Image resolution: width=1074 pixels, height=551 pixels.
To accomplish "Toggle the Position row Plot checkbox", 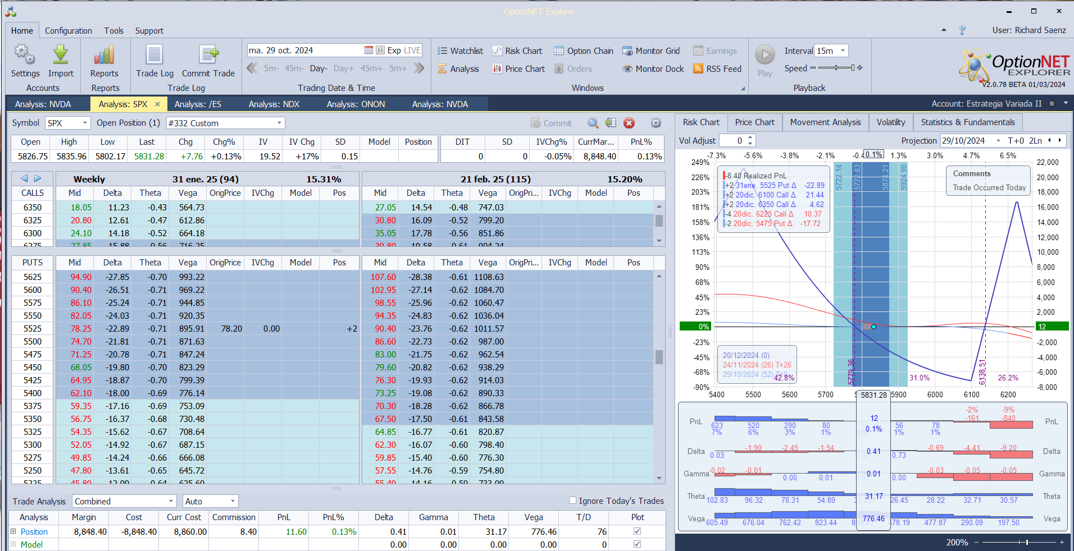I will click(637, 531).
